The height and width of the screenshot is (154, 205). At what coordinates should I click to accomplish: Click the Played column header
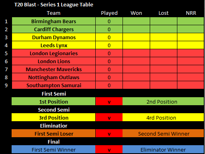click(109, 13)
